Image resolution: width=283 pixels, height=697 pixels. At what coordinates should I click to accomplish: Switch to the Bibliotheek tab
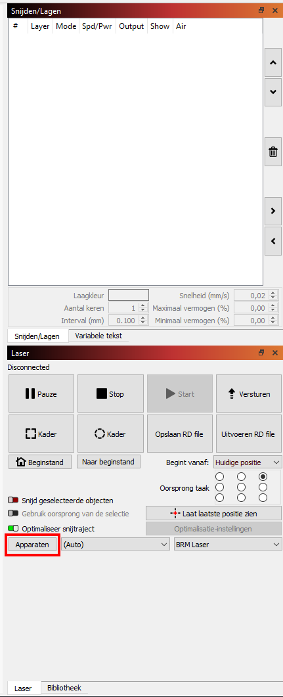point(64,688)
